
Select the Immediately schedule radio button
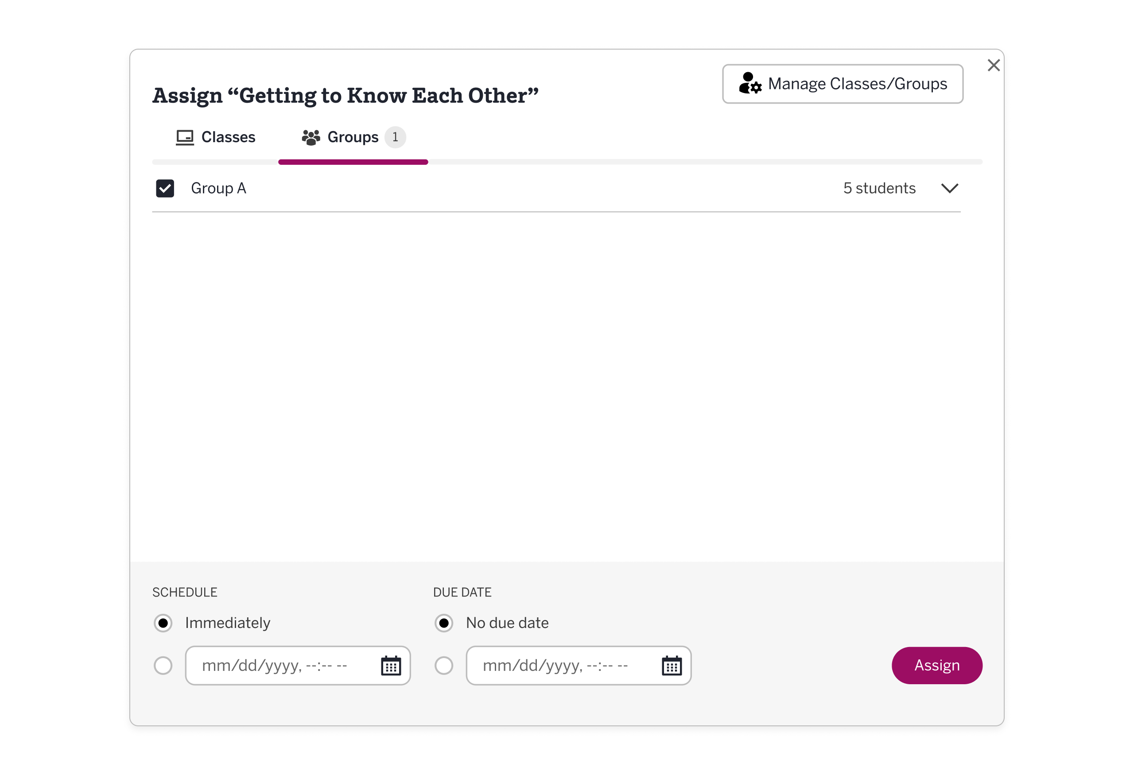pyautogui.click(x=163, y=623)
